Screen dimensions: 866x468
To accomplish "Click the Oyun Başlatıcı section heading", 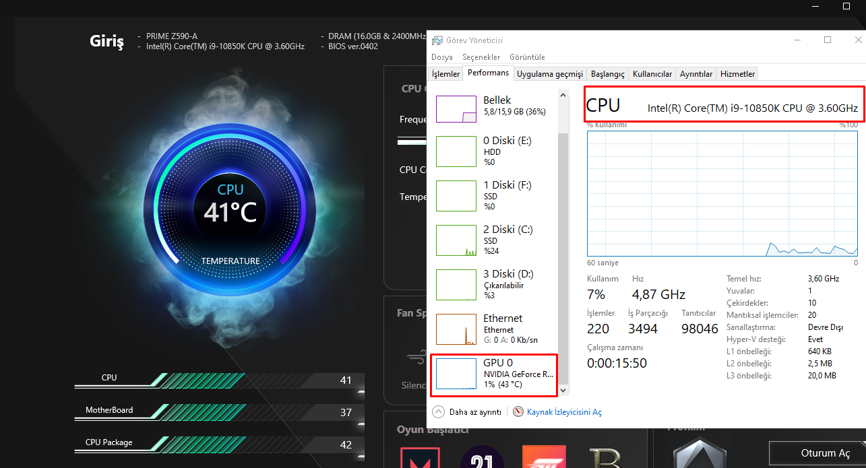I will [433, 430].
